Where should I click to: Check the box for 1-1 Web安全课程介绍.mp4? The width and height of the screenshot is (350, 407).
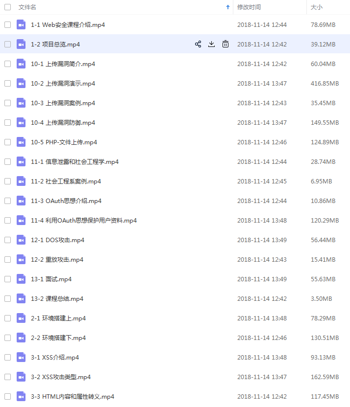[x=7, y=24]
